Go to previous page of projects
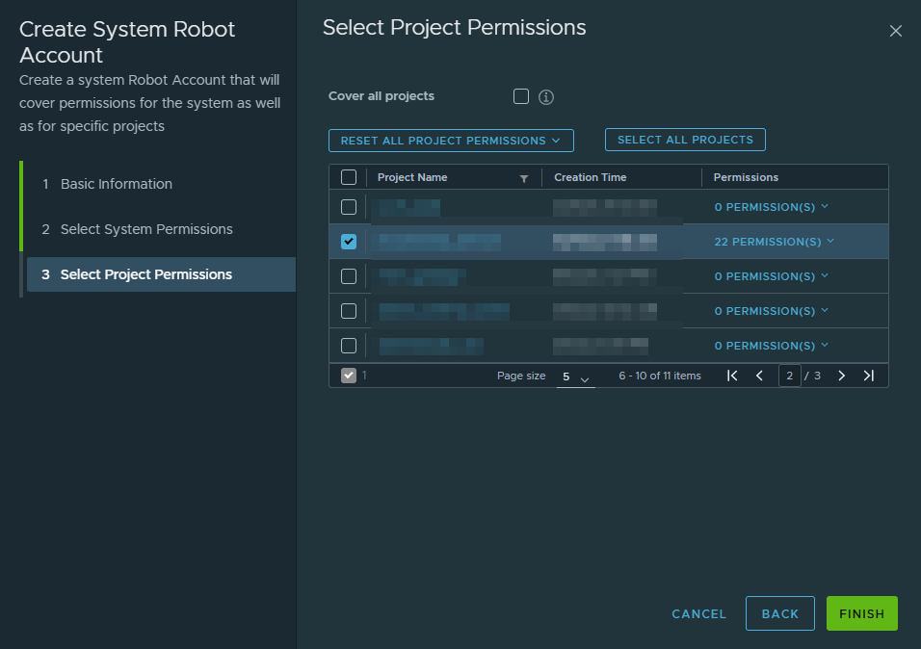This screenshot has height=649, width=921. pyautogui.click(x=759, y=376)
